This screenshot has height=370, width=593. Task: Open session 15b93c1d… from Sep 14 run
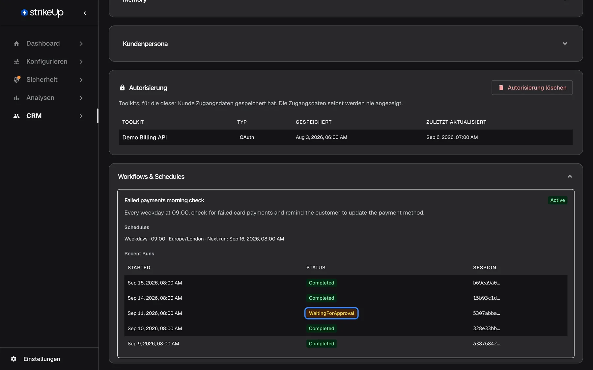pos(486,298)
